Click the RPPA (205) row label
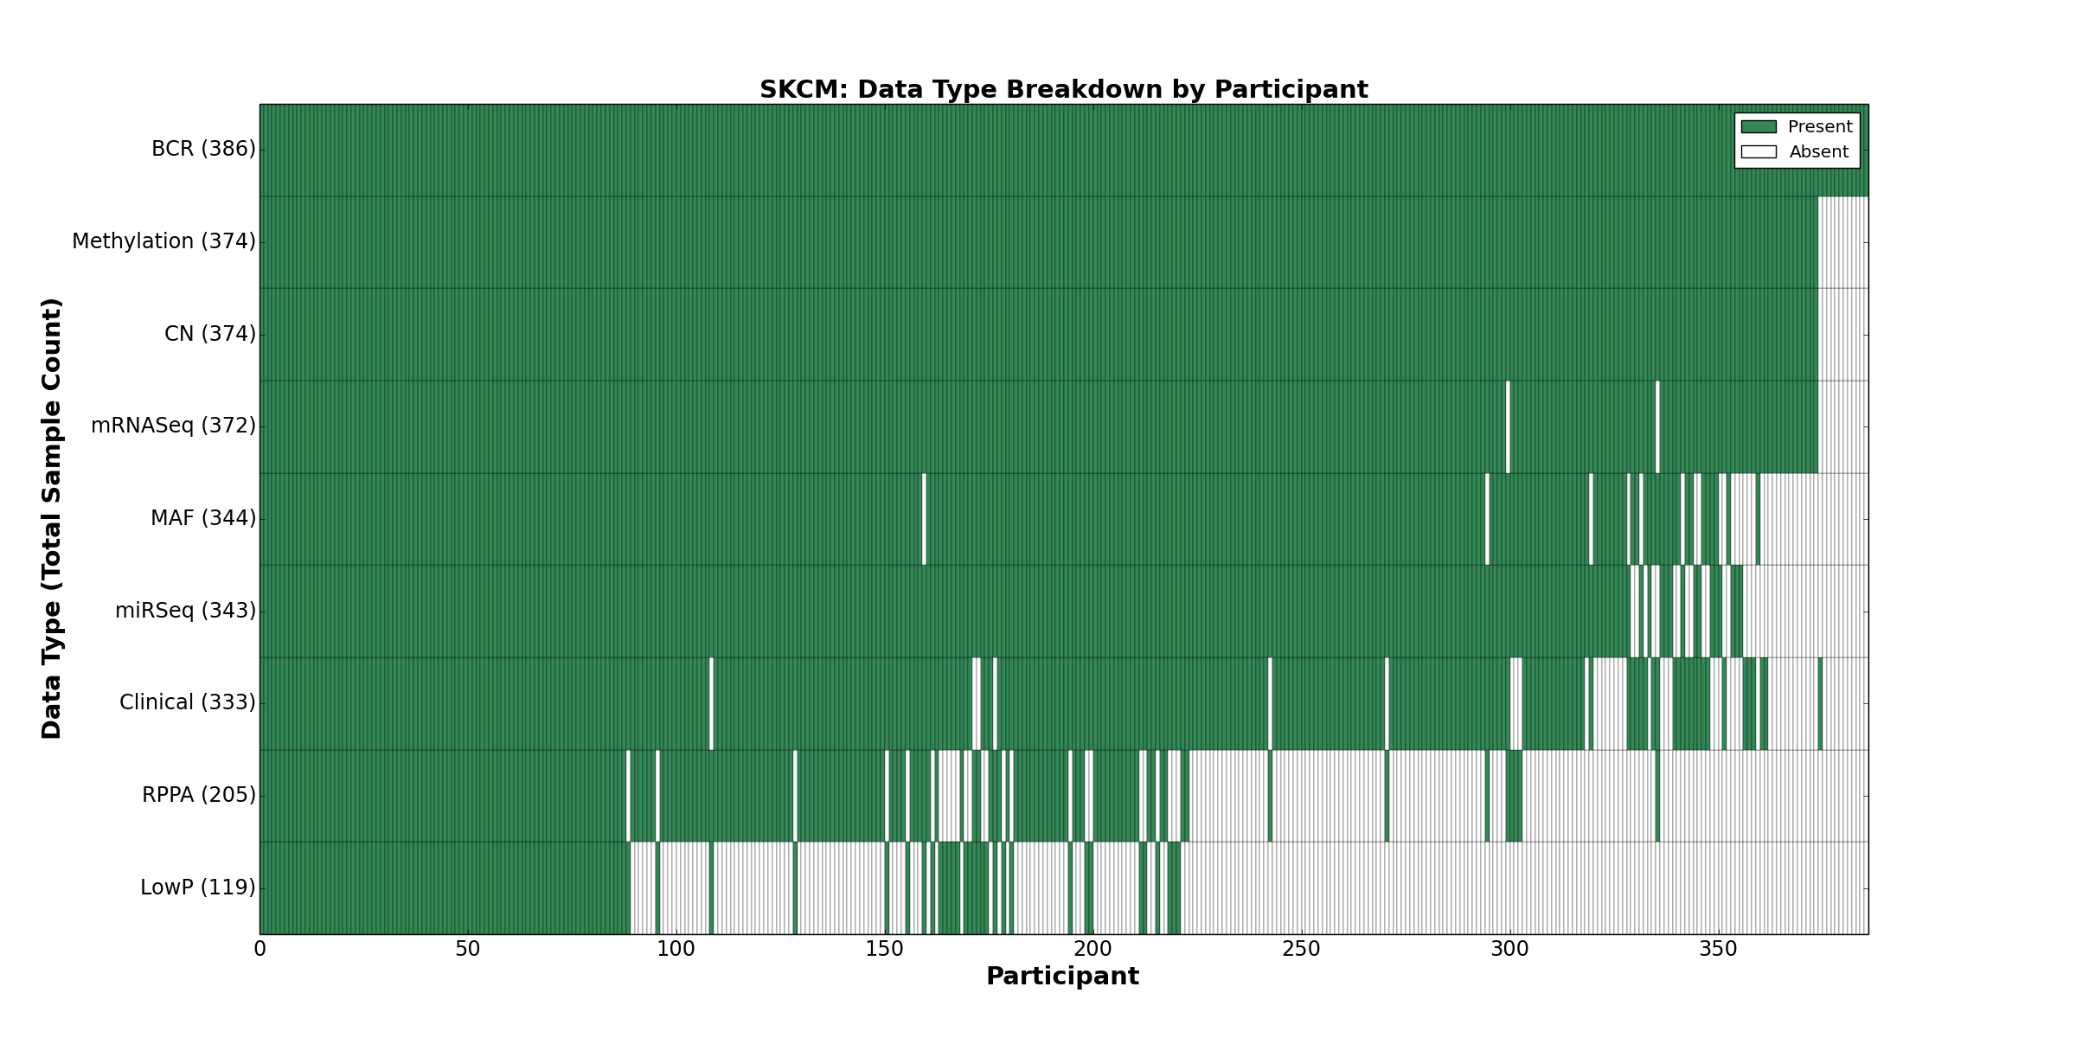Image resolution: width=2076 pixels, height=1038 pixels. pyautogui.click(x=199, y=795)
